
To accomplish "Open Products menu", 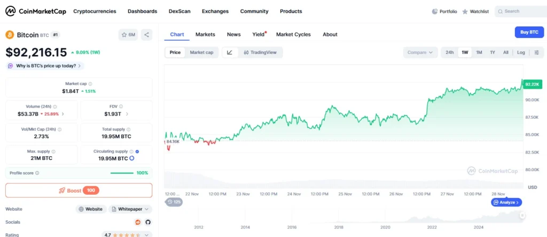I will pos(291,11).
